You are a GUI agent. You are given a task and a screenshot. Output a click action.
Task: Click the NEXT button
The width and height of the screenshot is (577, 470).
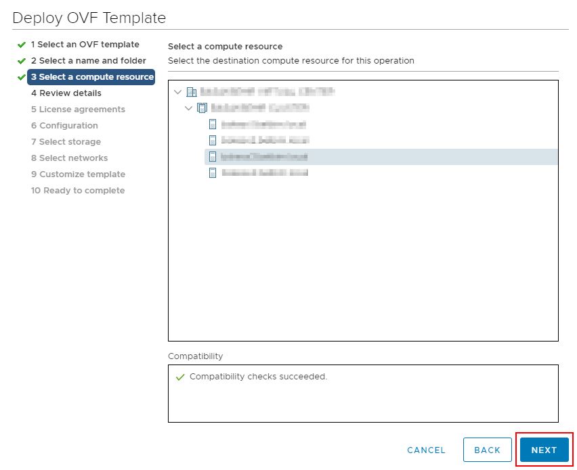pos(544,450)
